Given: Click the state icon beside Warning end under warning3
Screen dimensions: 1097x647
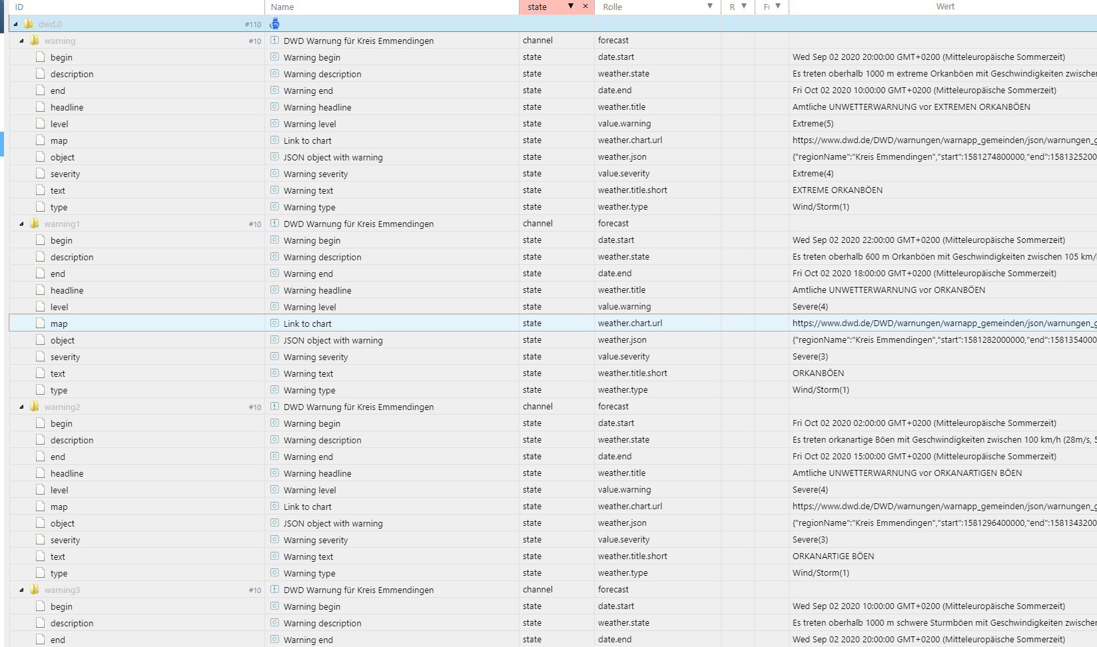Looking at the screenshot, I should [274, 640].
